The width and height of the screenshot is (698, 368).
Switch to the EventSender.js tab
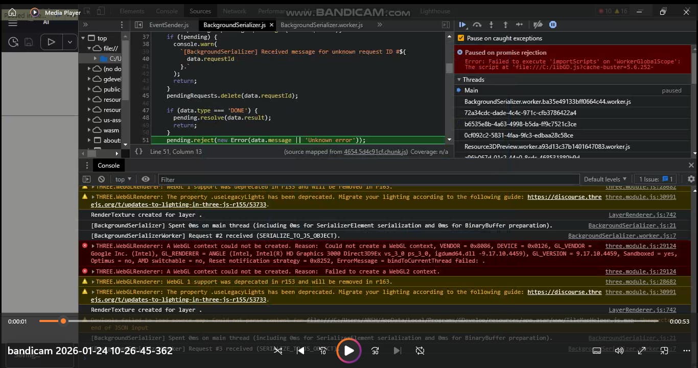169,25
